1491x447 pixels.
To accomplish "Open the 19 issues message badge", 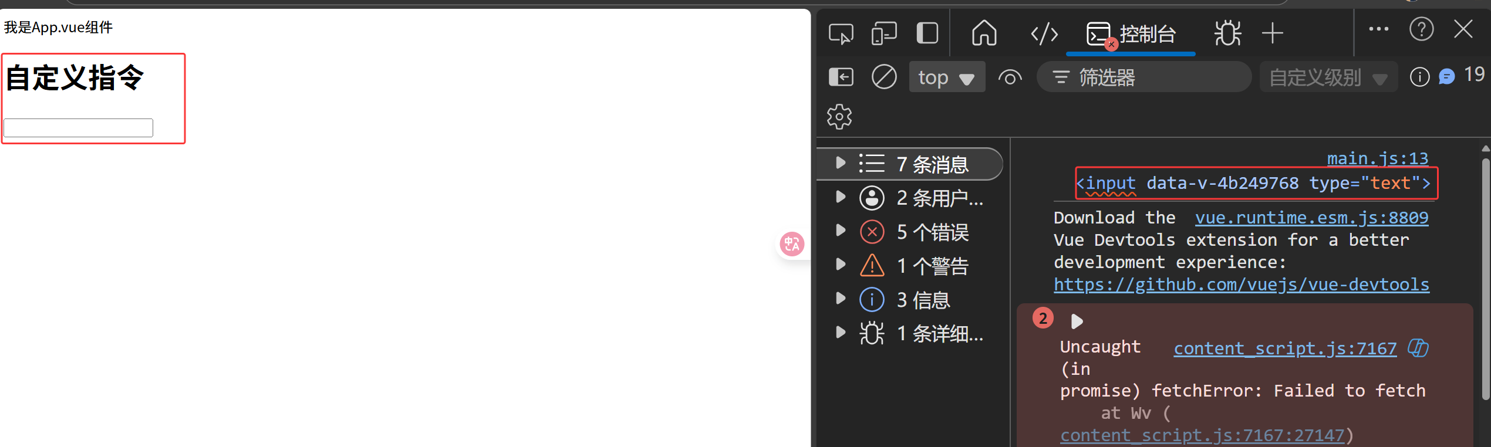I will click(x=1462, y=76).
